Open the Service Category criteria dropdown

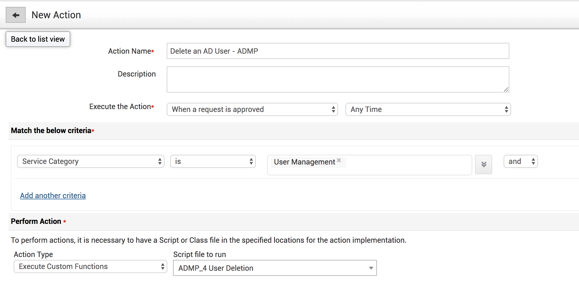(x=91, y=162)
